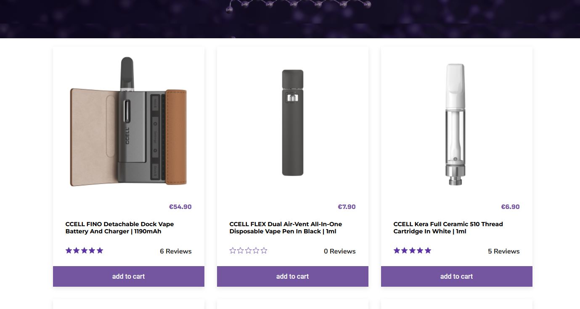View the CCELL Kera cartridge product image

[456, 124]
